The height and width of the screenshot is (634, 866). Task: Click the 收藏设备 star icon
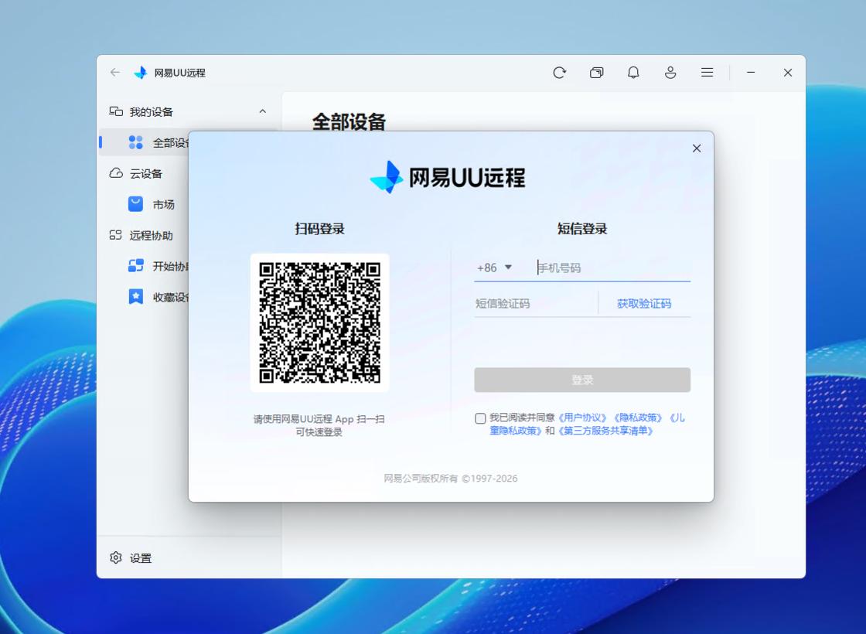(x=136, y=297)
